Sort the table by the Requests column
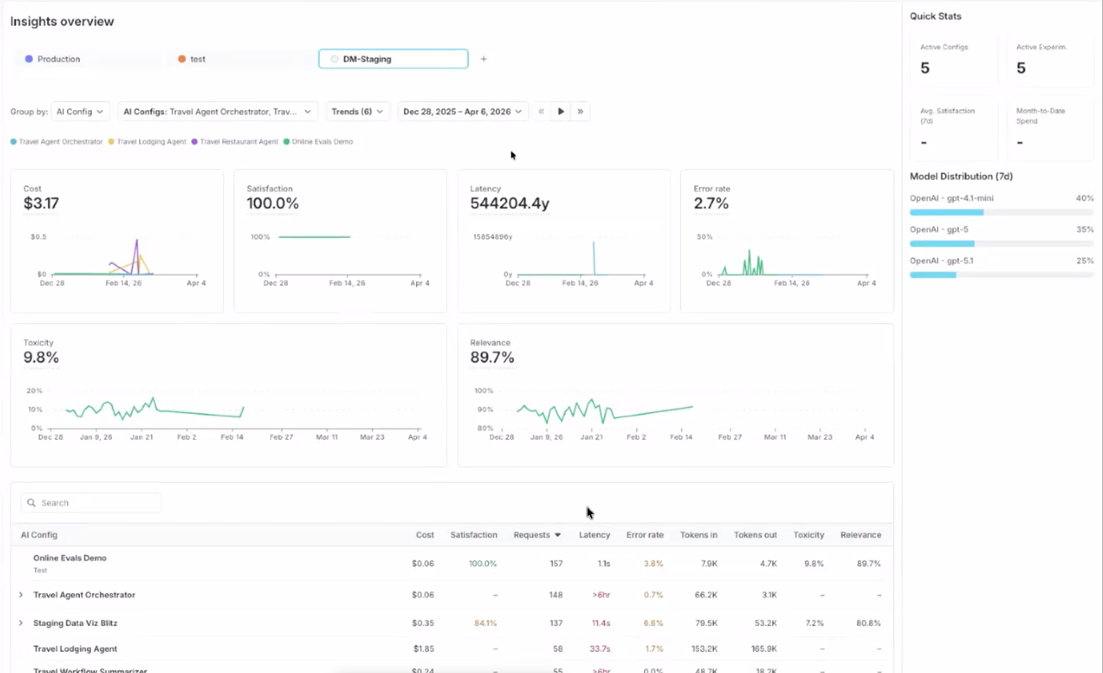The height and width of the screenshot is (673, 1103). point(536,534)
